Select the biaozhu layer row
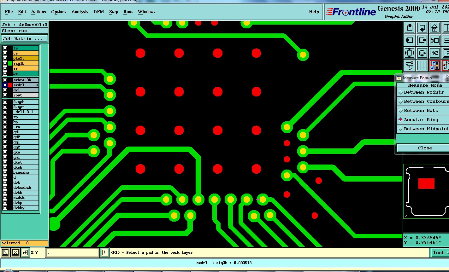Viewport: 449px width, 272px height. [26, 172]
